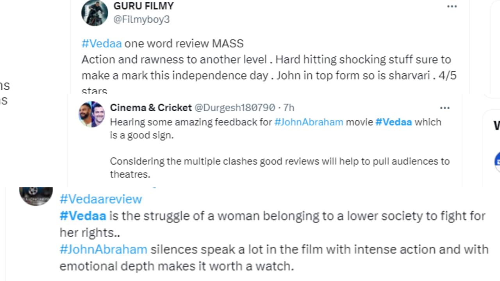Open the @Durgesh180790 handle

tap(234, 108)
